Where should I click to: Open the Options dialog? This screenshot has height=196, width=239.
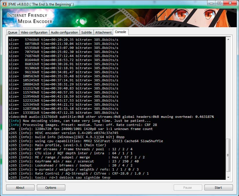click(51, 188)
